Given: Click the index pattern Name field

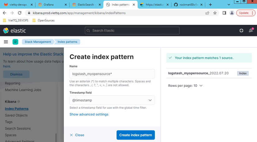Looking at the screenshot, I should [x=112, y=74].
